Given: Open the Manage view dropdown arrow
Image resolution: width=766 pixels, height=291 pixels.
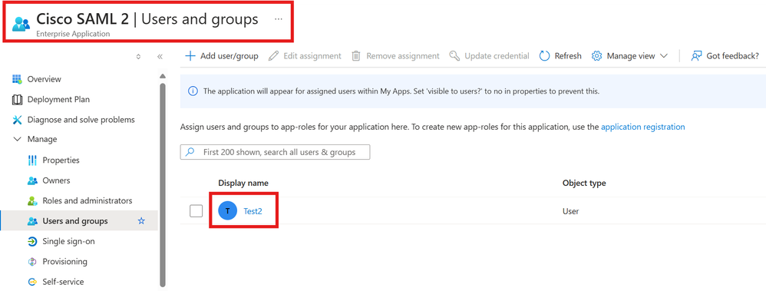Looking at the screenshot, I should pyautogui.click(x=663, y=56).
